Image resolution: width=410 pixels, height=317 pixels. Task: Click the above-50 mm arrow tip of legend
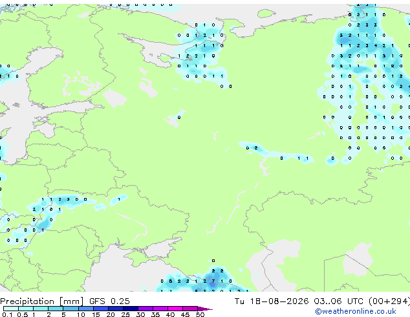click(205, 309)
